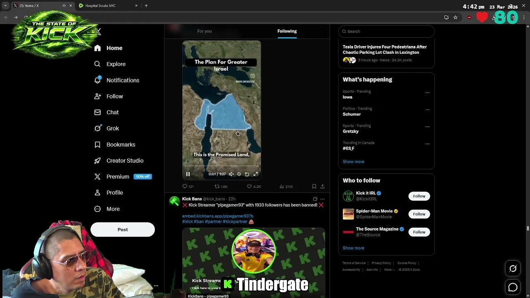Viewport: 530px width, 298px height.
Task: Mute the X tab audio icon
Action: (64, 6)
